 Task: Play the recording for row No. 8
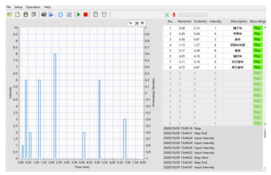click(257, 67)
